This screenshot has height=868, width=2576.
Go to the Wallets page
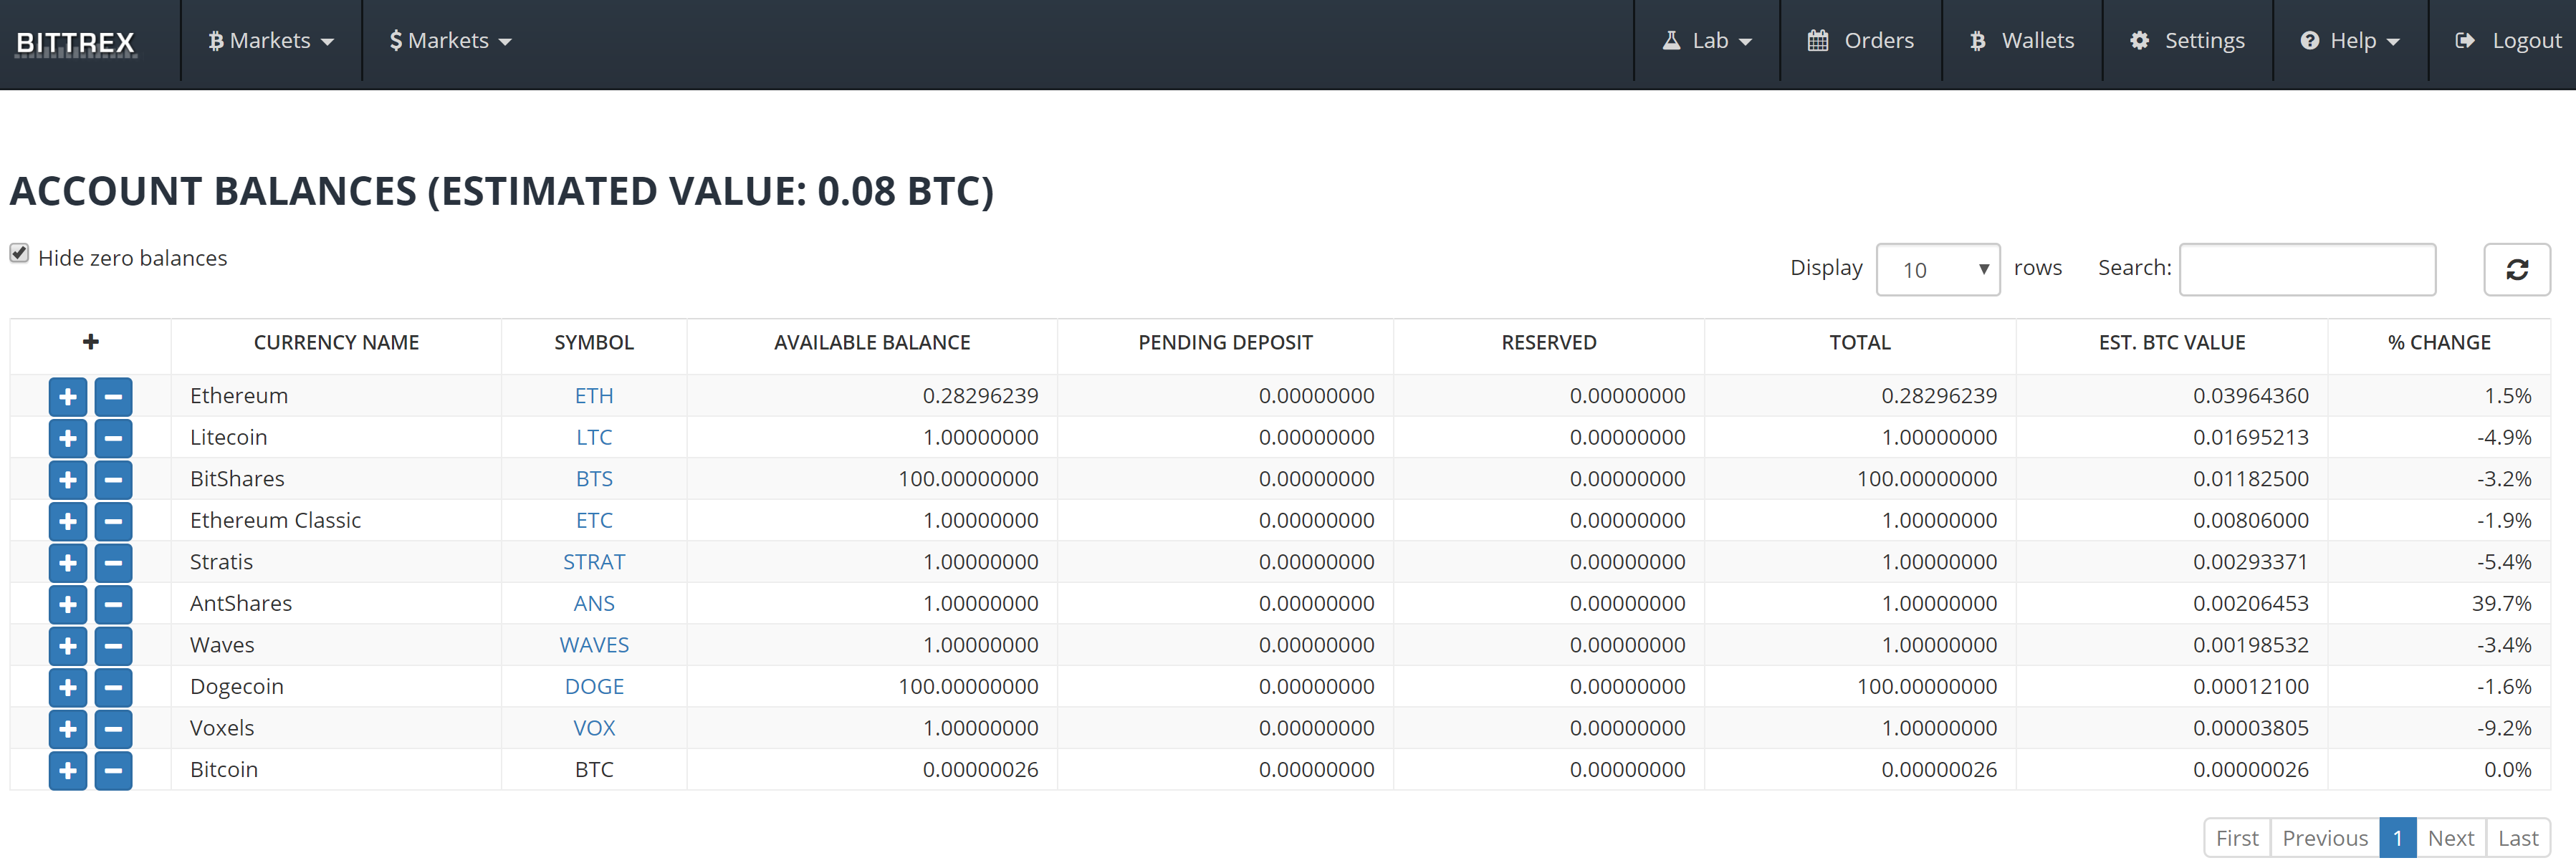tap(2022, 41)
